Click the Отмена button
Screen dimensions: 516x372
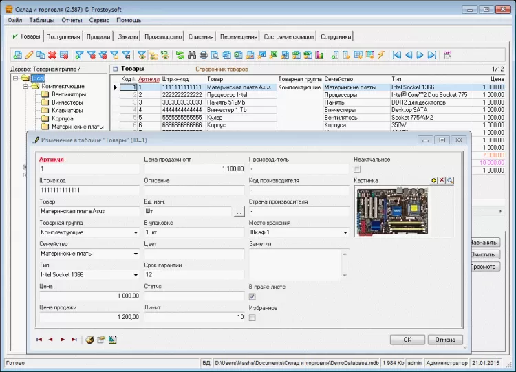[x=445, y=340]
